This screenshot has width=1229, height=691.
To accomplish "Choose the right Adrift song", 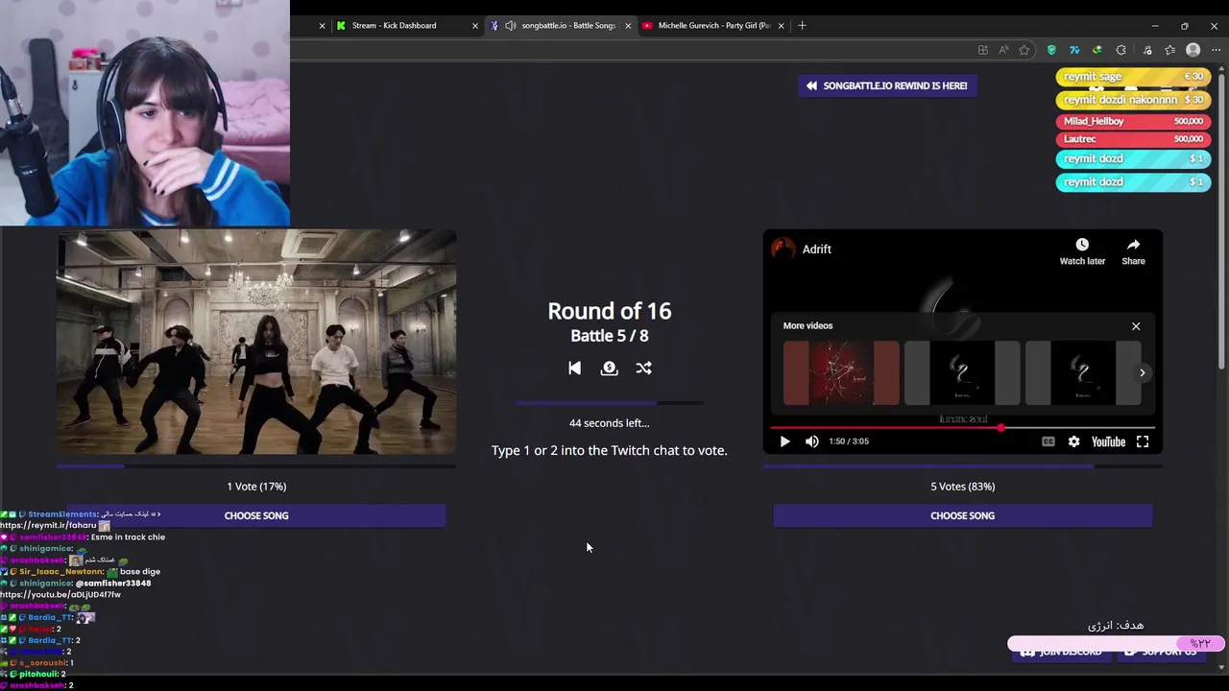I will [962, 515].
